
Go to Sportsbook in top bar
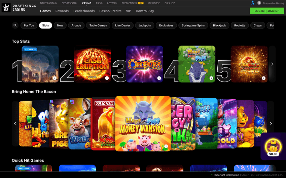[70, 3]
